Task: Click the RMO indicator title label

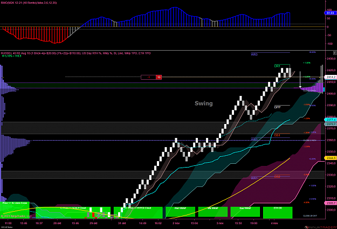Action: [x=29, y=3]
